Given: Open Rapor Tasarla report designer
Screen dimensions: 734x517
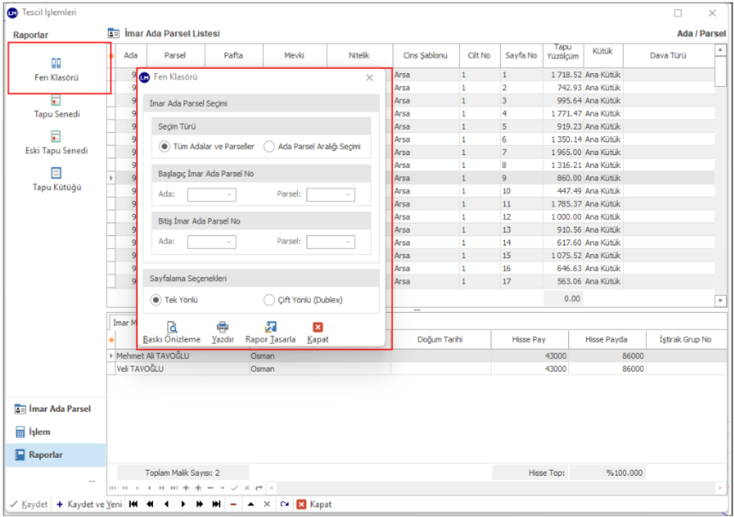Looking at the screenshot, I should 270,327.
